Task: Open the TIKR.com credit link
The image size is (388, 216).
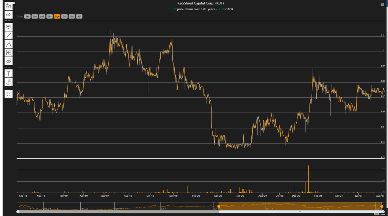Action: [379, 214]
